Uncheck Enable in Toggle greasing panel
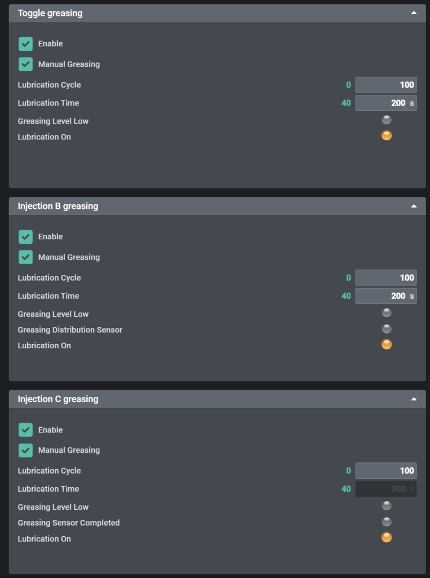Screen dimensions: 430x578 (25, 44)
